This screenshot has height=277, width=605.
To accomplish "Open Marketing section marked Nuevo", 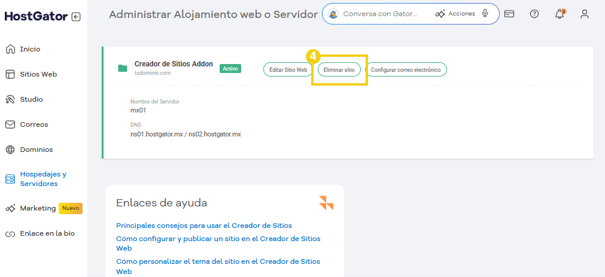I will (x=38, y=208).
